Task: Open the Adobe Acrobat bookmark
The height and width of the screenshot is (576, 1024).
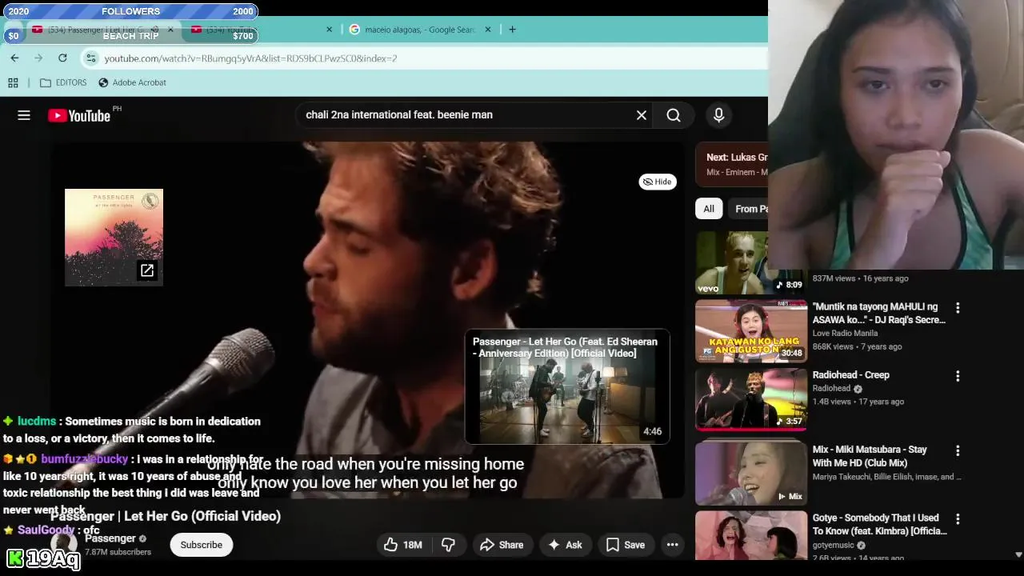Action: tap(132, 82)
